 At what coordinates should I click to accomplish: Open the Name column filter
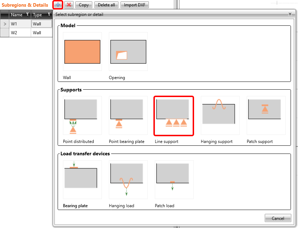(x=28, y=15)
